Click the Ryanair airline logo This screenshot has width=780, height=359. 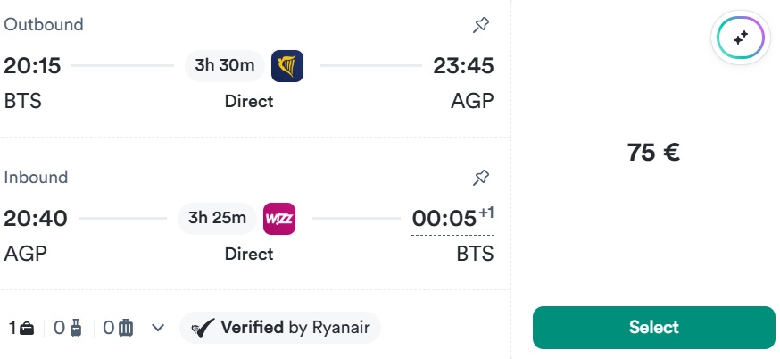(287, 65)
